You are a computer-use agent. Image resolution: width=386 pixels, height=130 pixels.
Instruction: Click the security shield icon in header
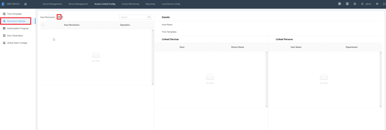(x=377, y=4)
